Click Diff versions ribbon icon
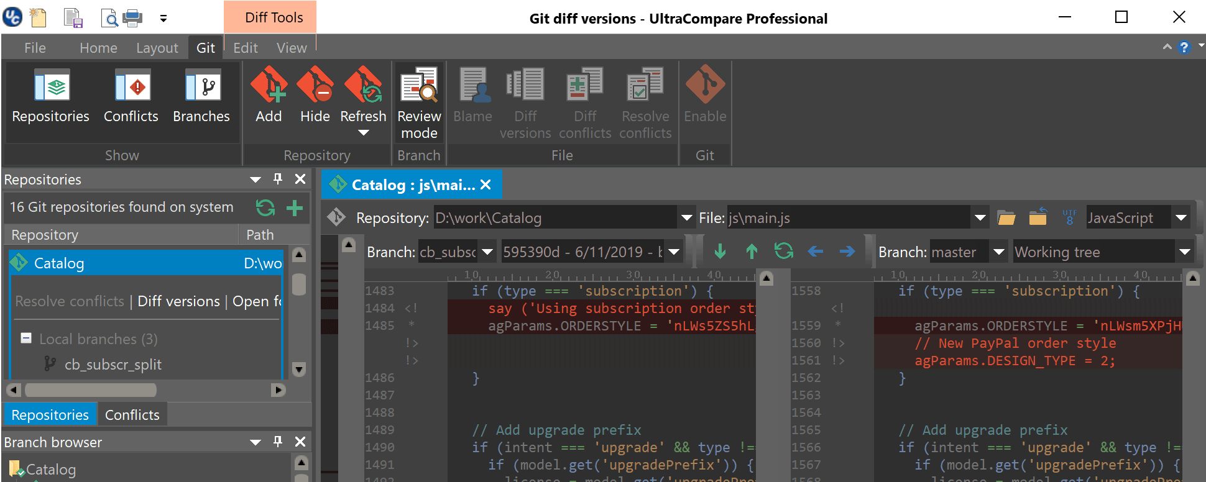Screen dimensions: 1206x482 pos(525,102)
